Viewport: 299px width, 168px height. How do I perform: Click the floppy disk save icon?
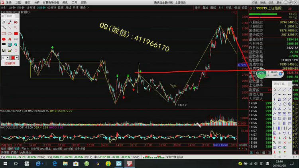tap(4, 51)
